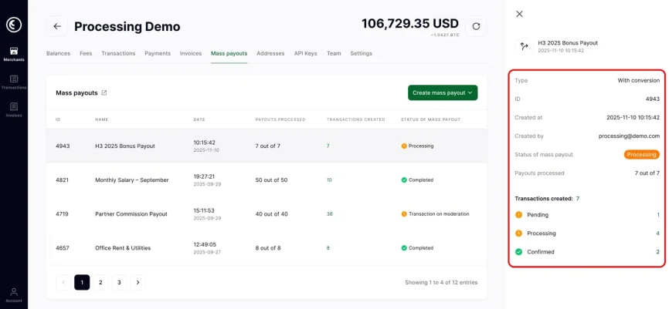Click the Processing status badge in details panel
This screenshot has width=669, height=309.
point(641,154)
